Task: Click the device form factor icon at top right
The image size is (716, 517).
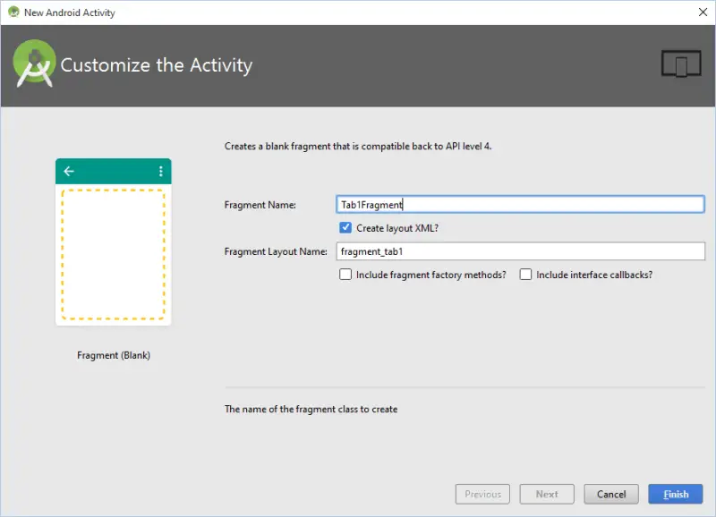Action: point(681,64)
